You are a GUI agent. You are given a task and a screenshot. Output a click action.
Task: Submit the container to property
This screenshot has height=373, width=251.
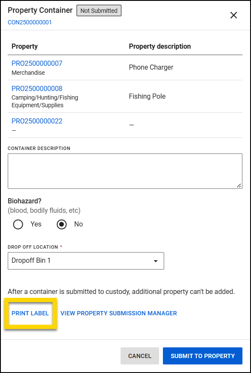[x=202, y=355]
